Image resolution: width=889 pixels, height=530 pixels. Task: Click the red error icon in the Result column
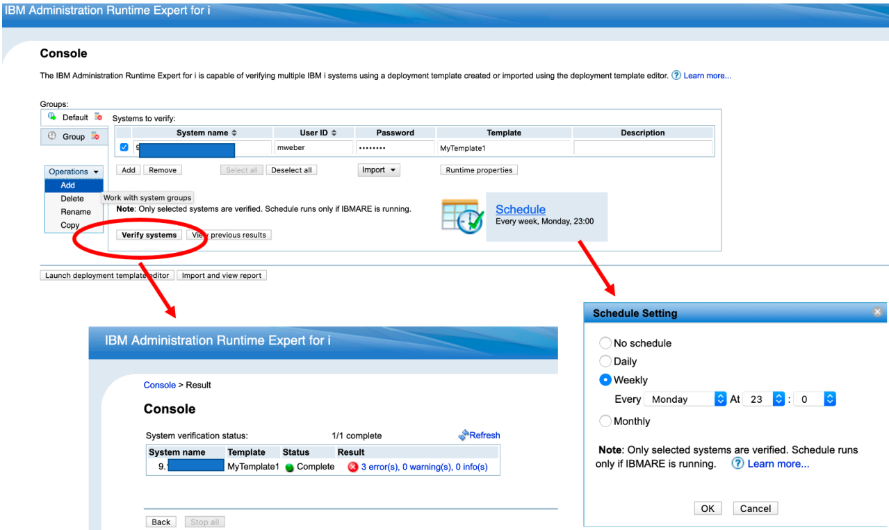(x=353, y=467)
